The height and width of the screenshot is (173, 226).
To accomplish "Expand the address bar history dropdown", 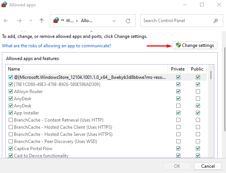I will 114,21.
